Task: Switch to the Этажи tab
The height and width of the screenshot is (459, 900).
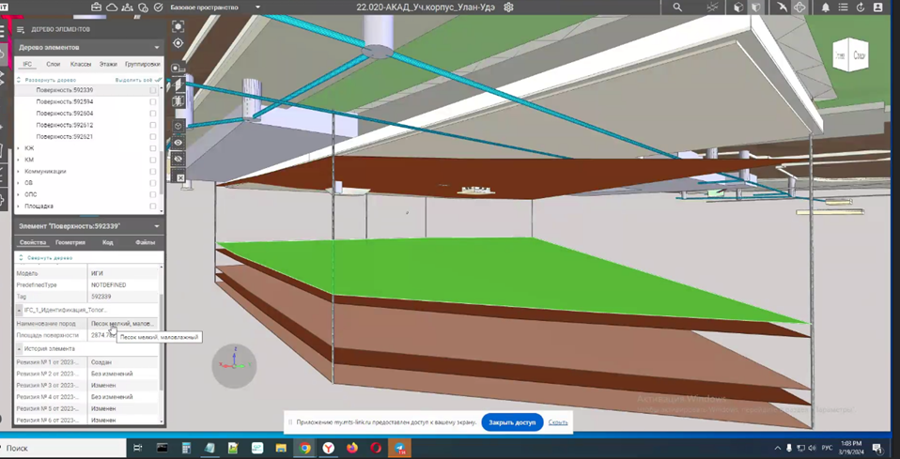Action: click(108, 64)
